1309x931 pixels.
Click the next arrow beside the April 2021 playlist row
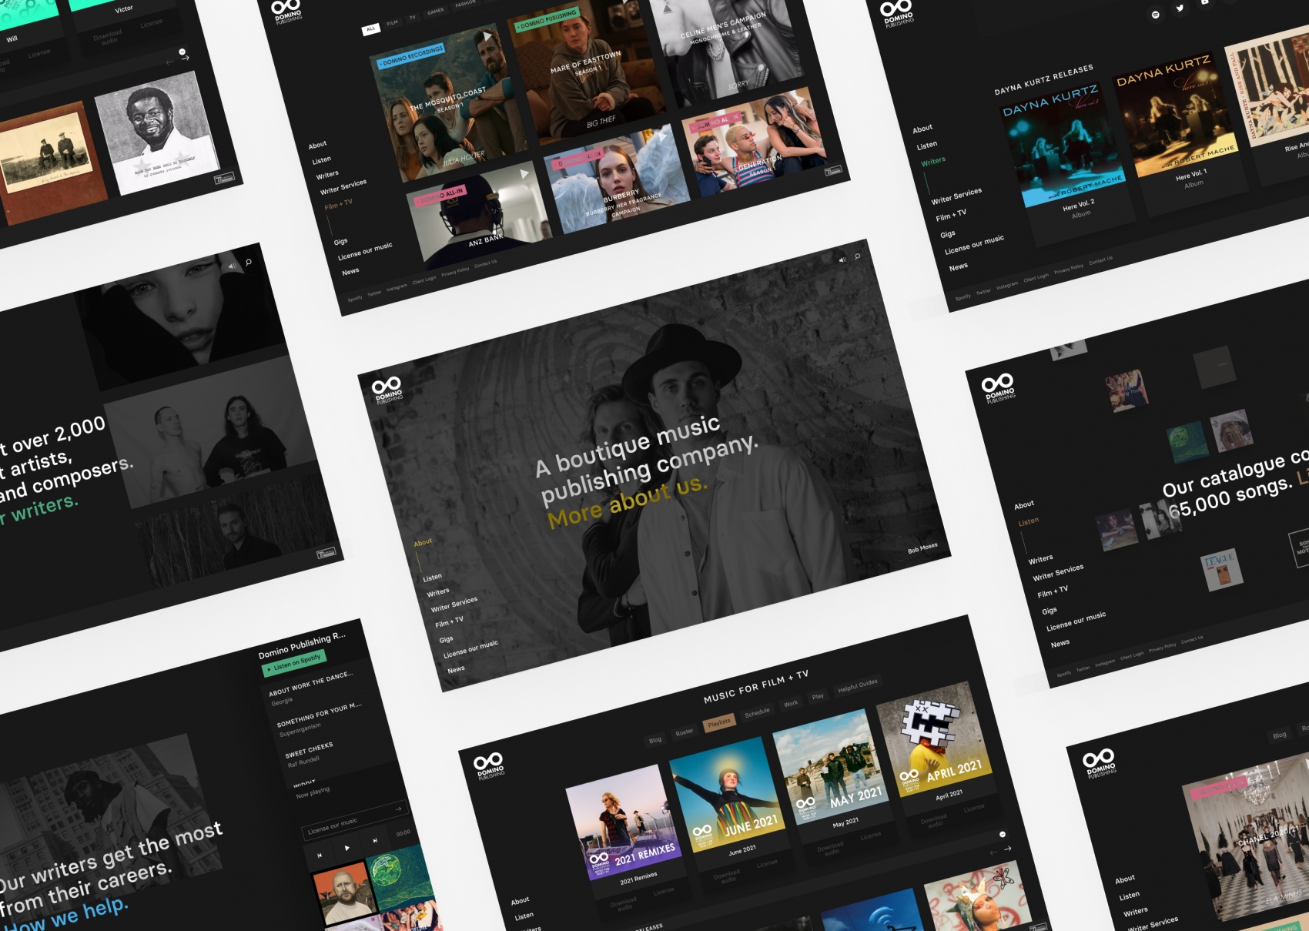1008,849
